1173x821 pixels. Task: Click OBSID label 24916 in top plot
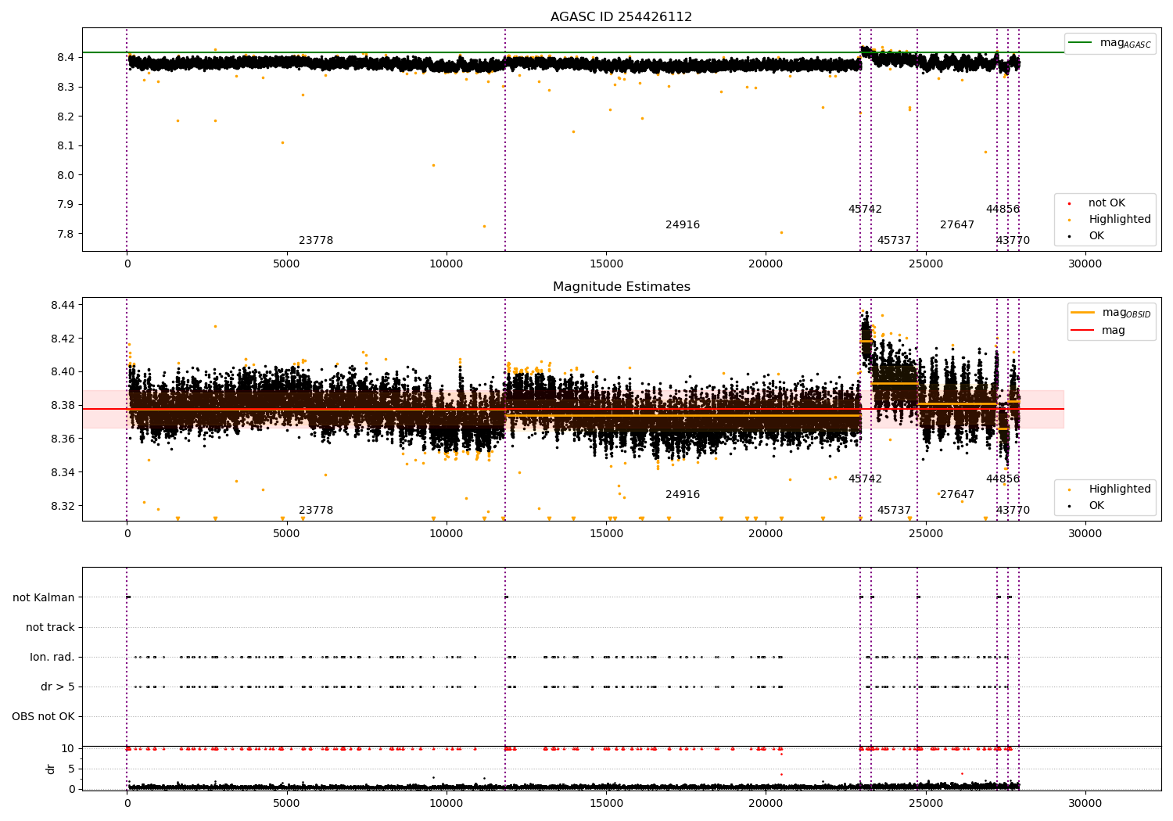coord(683,225)
